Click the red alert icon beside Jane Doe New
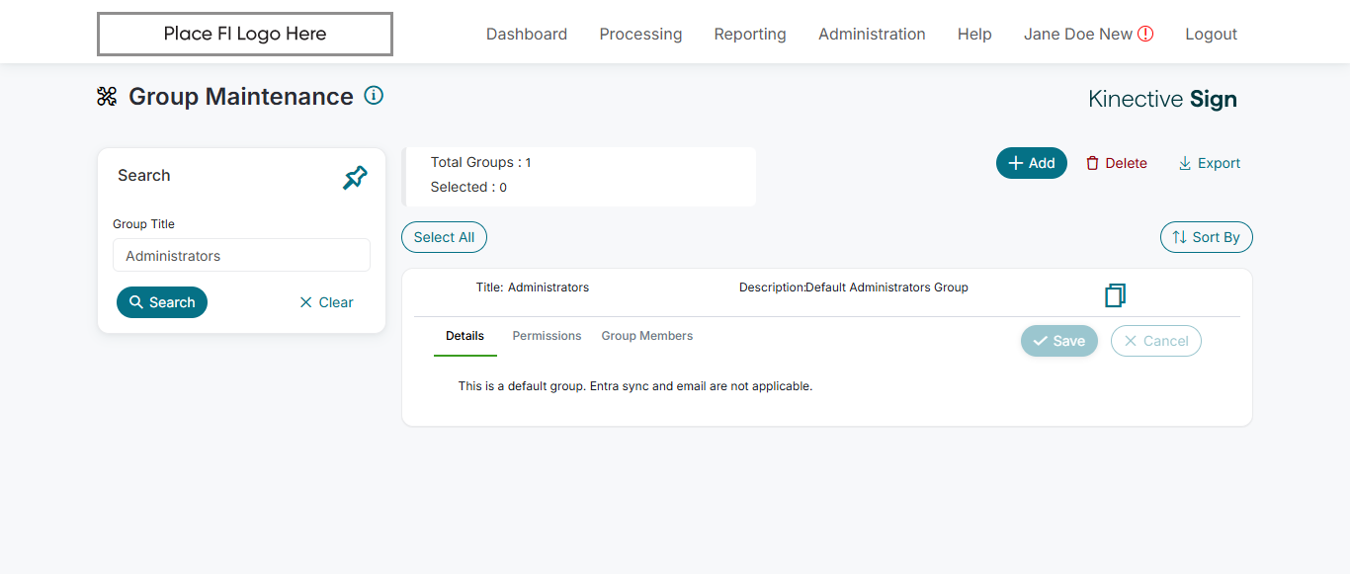 click(x=1145, y=34)
